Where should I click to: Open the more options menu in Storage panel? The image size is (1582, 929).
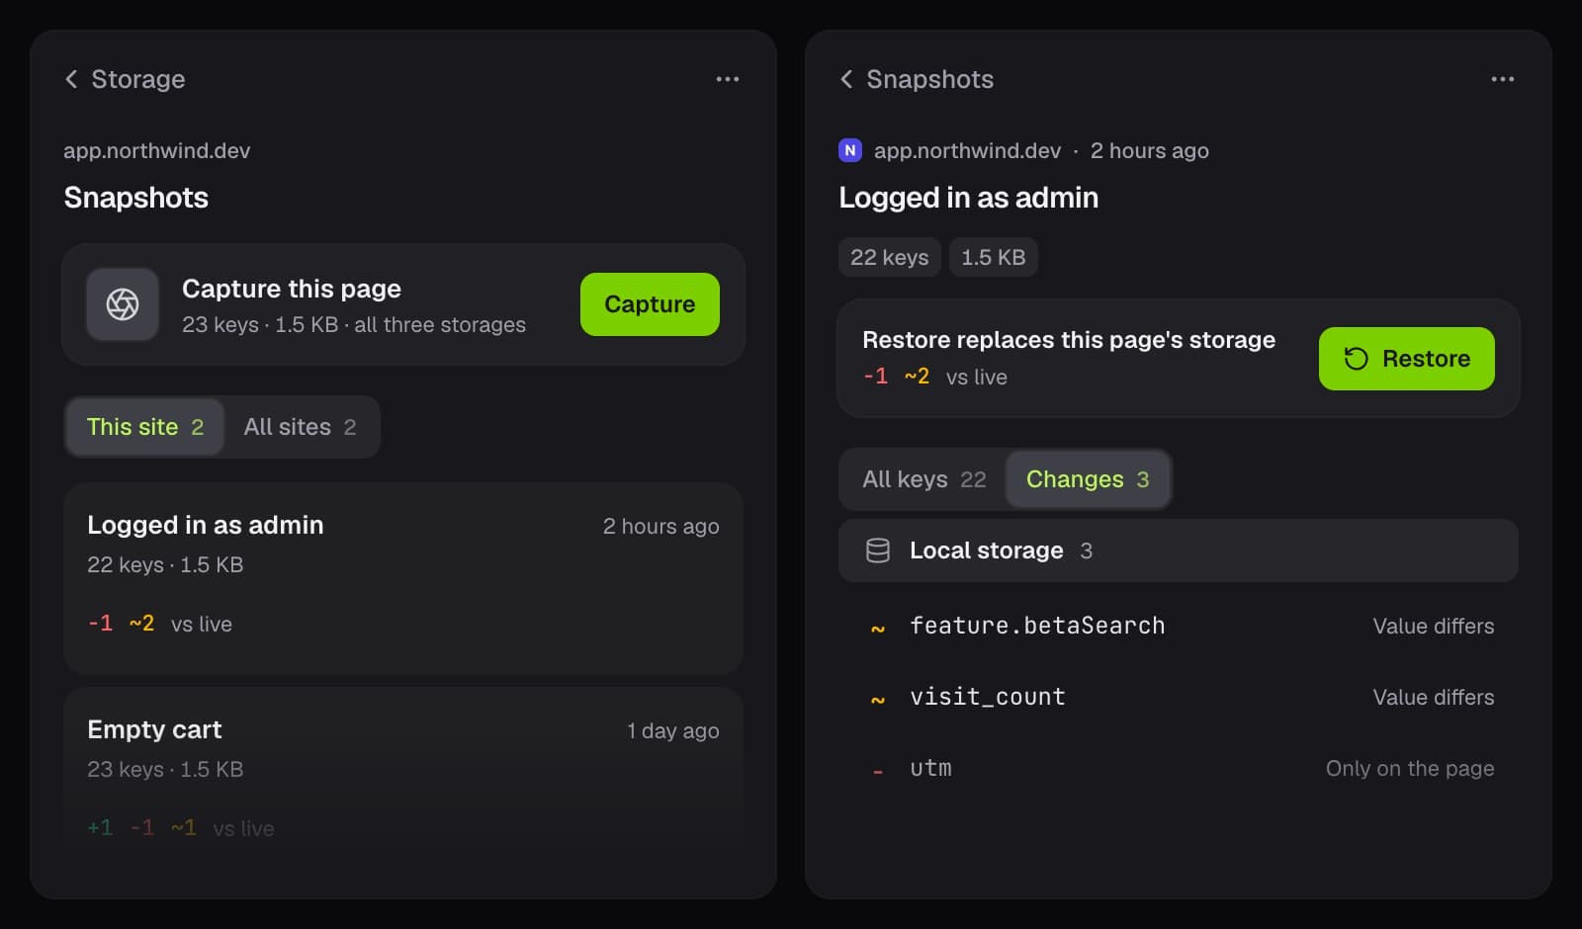728,79
